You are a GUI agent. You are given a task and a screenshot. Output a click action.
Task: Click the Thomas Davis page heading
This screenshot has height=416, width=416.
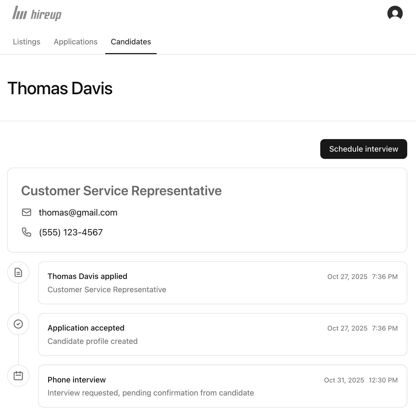[x=60, y=88]
